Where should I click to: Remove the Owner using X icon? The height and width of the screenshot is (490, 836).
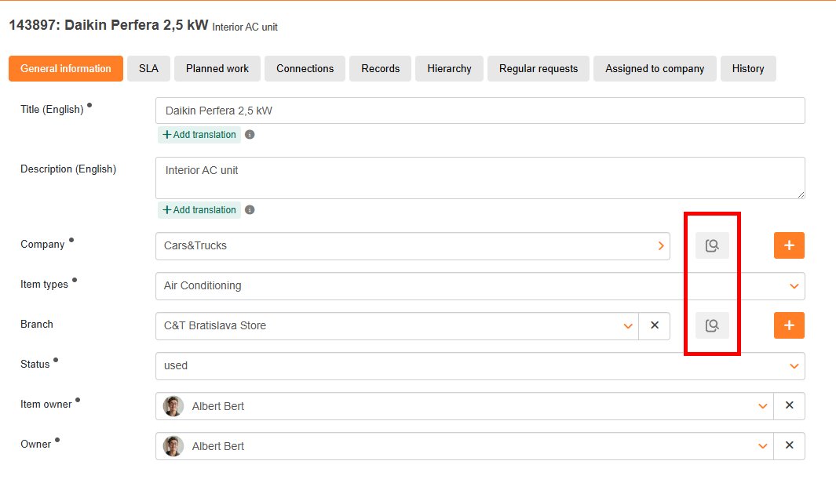[789, 446]
